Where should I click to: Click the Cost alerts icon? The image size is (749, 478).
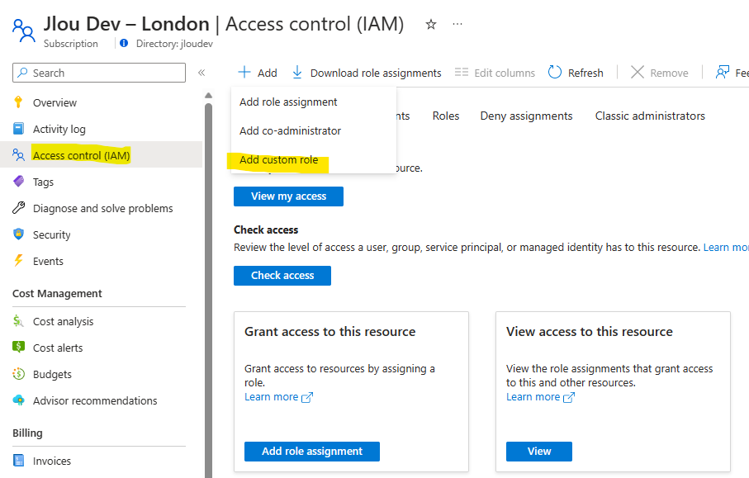coord(19,348)
